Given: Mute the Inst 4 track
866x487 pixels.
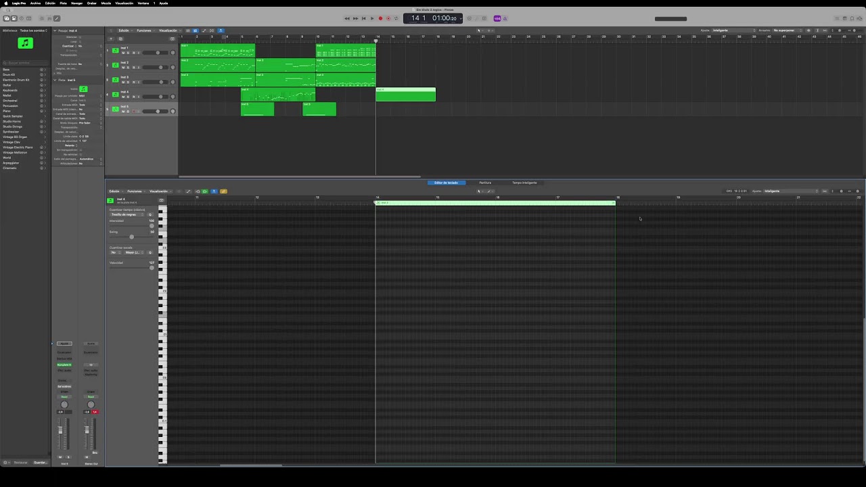Looking at the screenshot, I should pos(123,97).
